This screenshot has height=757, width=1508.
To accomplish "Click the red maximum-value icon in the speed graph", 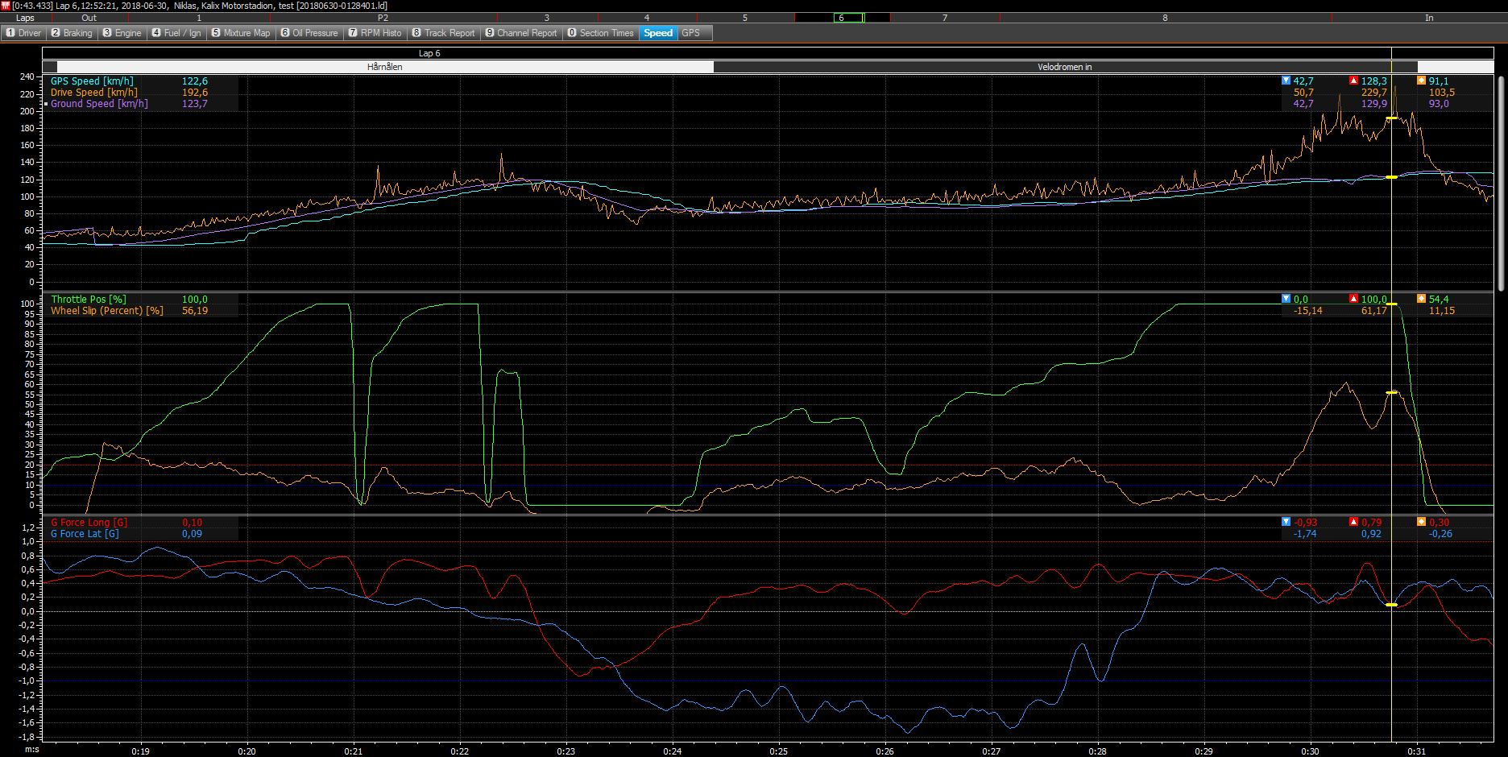I will pyautogui.click(x=1353, y=81).
